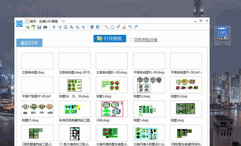Select the zoom window selection tool
Viewport: 241px width, 146px height.
point(66,27)
